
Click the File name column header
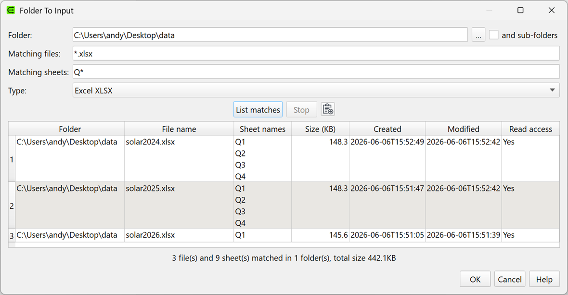coord(179,129)
